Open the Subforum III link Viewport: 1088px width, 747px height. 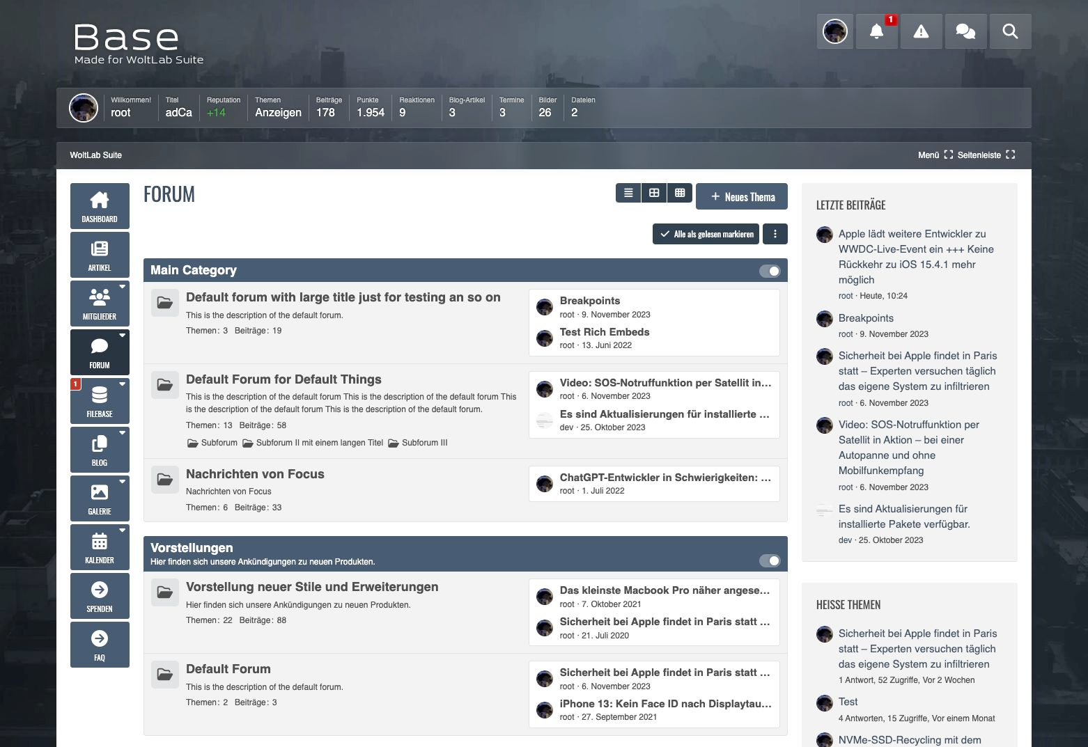pos(424,443)
